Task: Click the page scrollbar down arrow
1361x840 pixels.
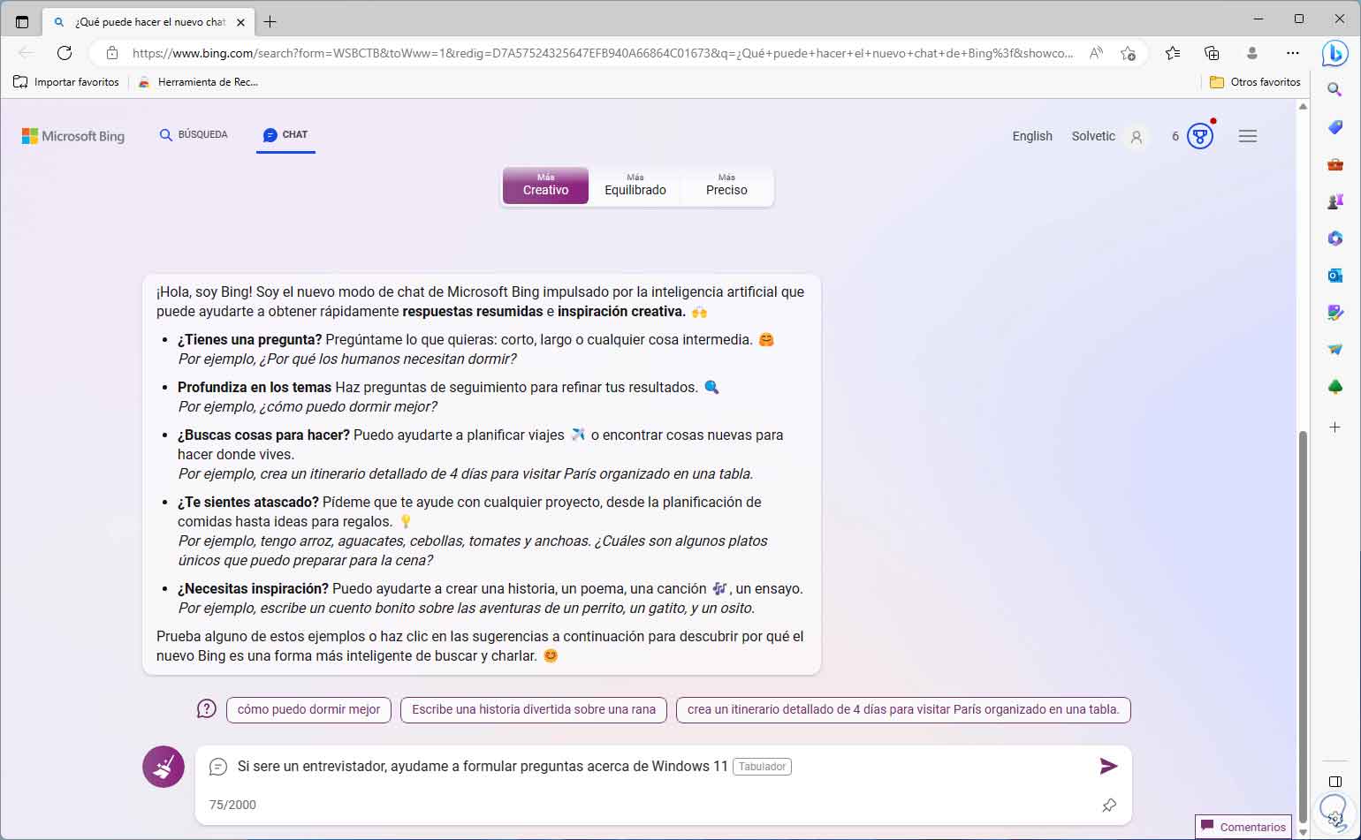Action: (x=1302, y=832)
